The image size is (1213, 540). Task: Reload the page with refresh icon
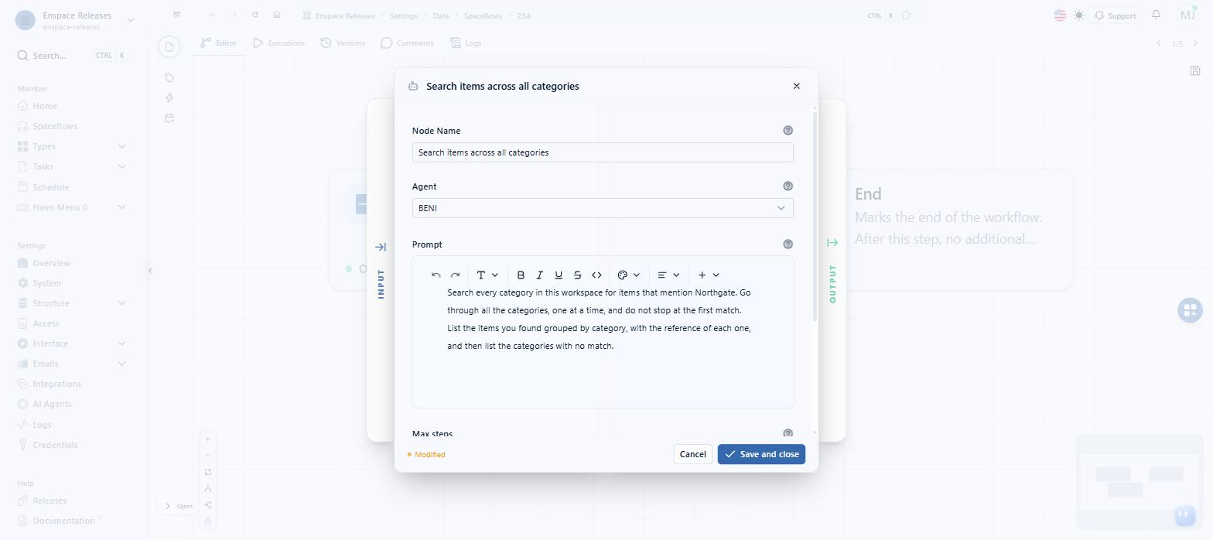coord(255,15)
